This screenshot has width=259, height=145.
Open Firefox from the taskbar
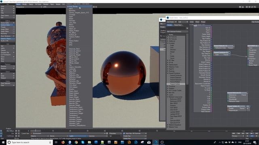[63, 142]
